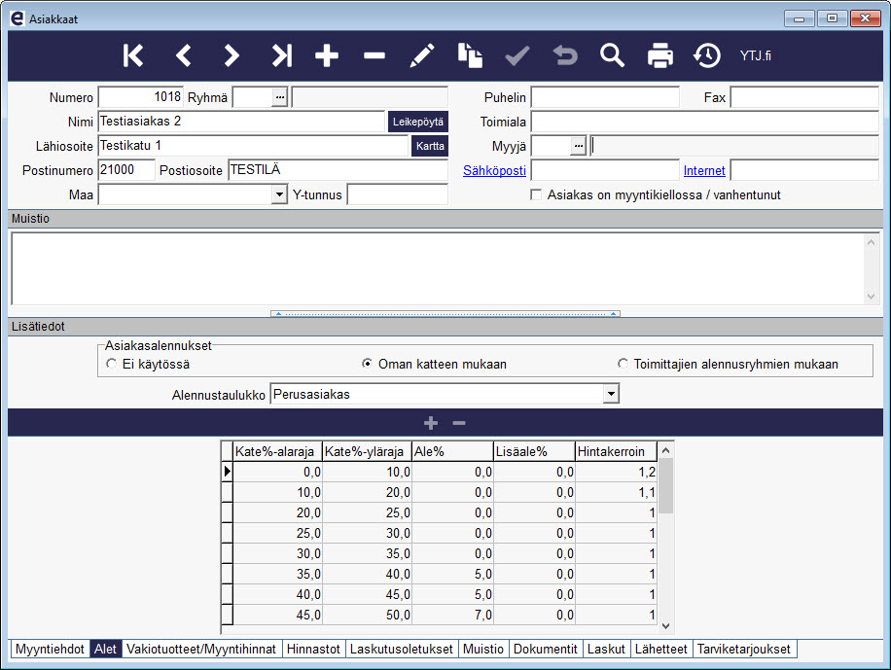This screenshot has width=891, height=670.
Task: Expand the Maa country dropdown
Action: click(279, 194)
